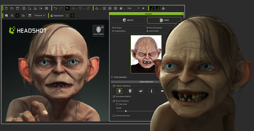This screenshot has height=131, width=254.
Task: Click the green head icon beside HEADSHOT
Action: (72, 16)
